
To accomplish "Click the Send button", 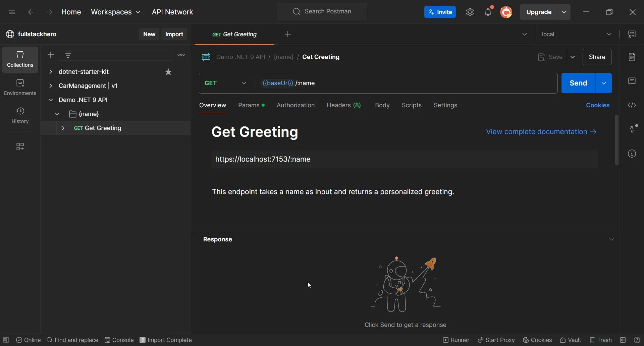I will (x=578, y=83).
